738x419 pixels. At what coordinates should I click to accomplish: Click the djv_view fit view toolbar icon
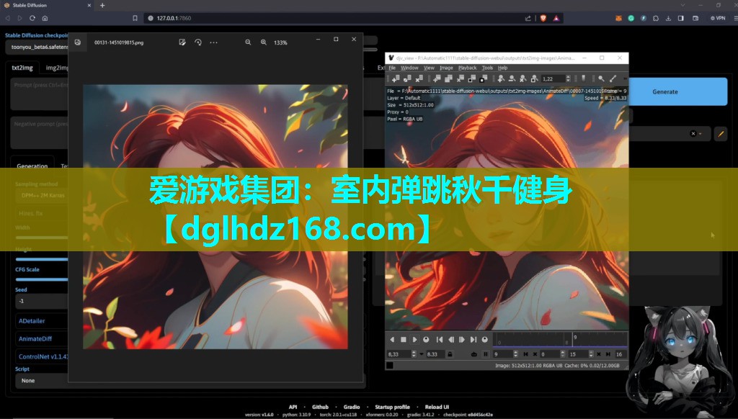click(x=534, y=78)
